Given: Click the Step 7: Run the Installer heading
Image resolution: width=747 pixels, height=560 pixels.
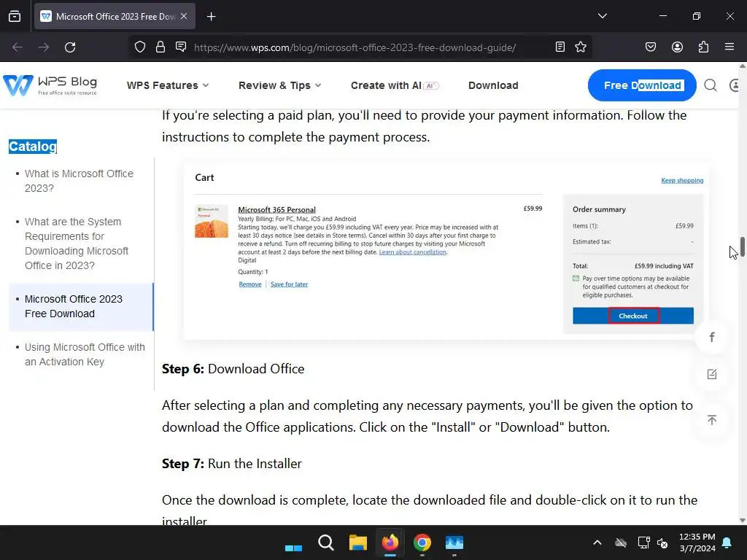Looking at the screenshot, I should coord(231,464).
